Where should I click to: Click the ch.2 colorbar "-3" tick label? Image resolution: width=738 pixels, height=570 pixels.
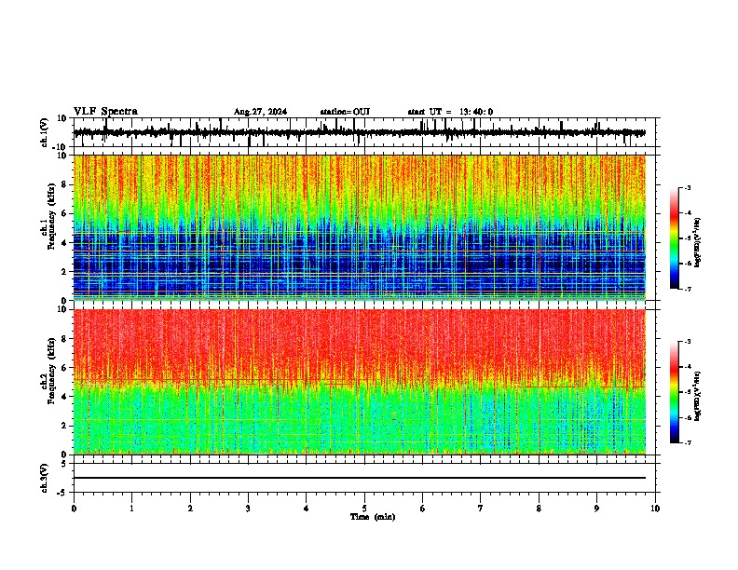click(x=687, y=342)
